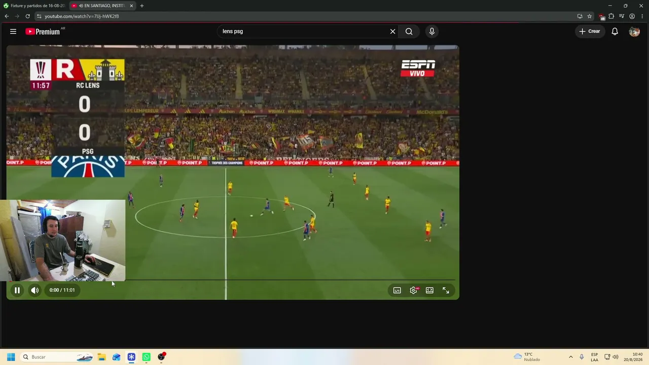Run search with the magnifier button
649x365 pixels.
coord(409,31)
